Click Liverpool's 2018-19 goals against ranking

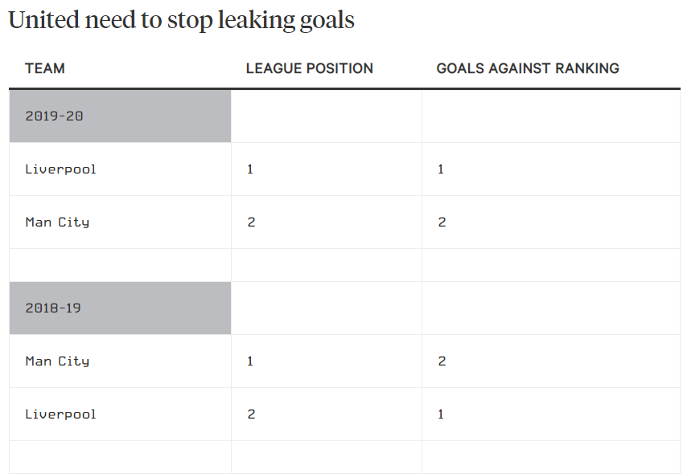tap(441, 414)
